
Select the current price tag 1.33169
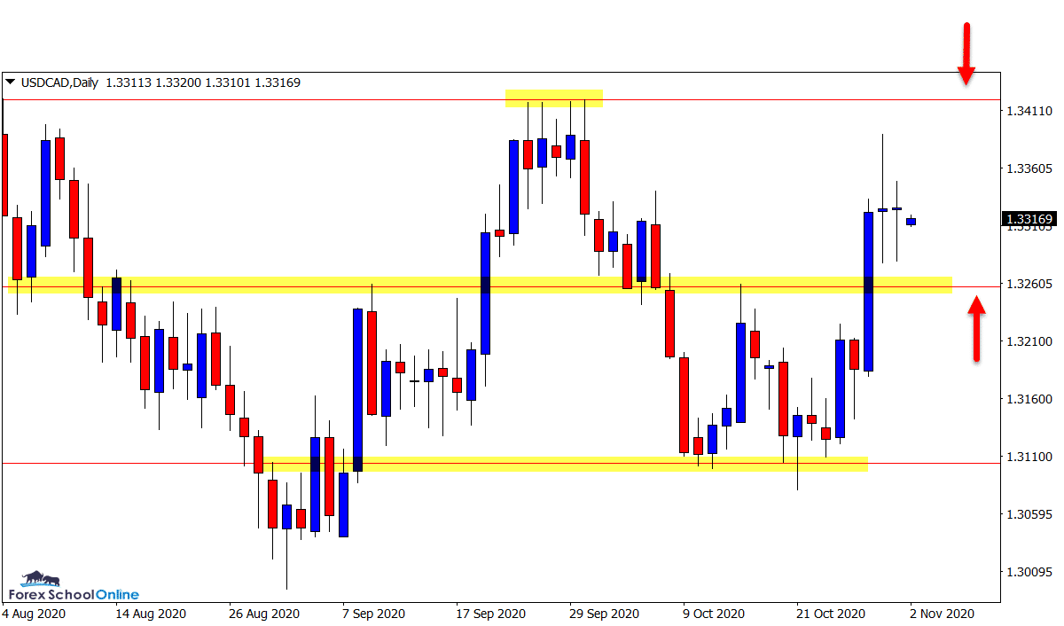[x=1028, y=219]
